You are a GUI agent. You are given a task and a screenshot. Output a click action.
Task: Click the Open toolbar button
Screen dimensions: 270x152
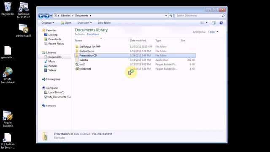click(66, 23)
